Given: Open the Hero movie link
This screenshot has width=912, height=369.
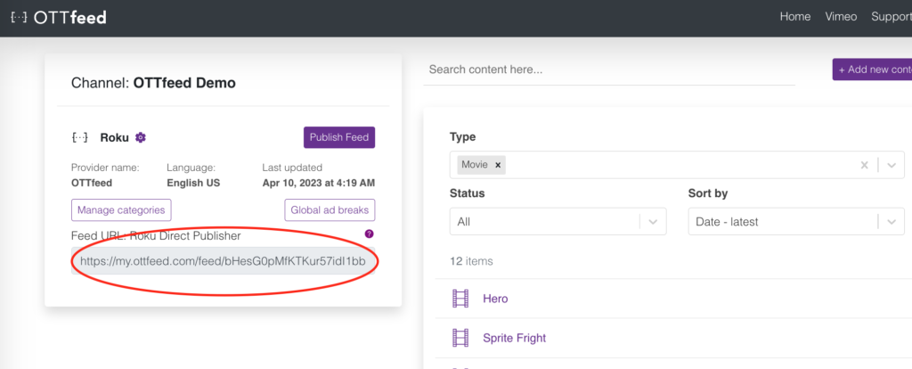Looking at the screenshot, I should coord(495,299).
